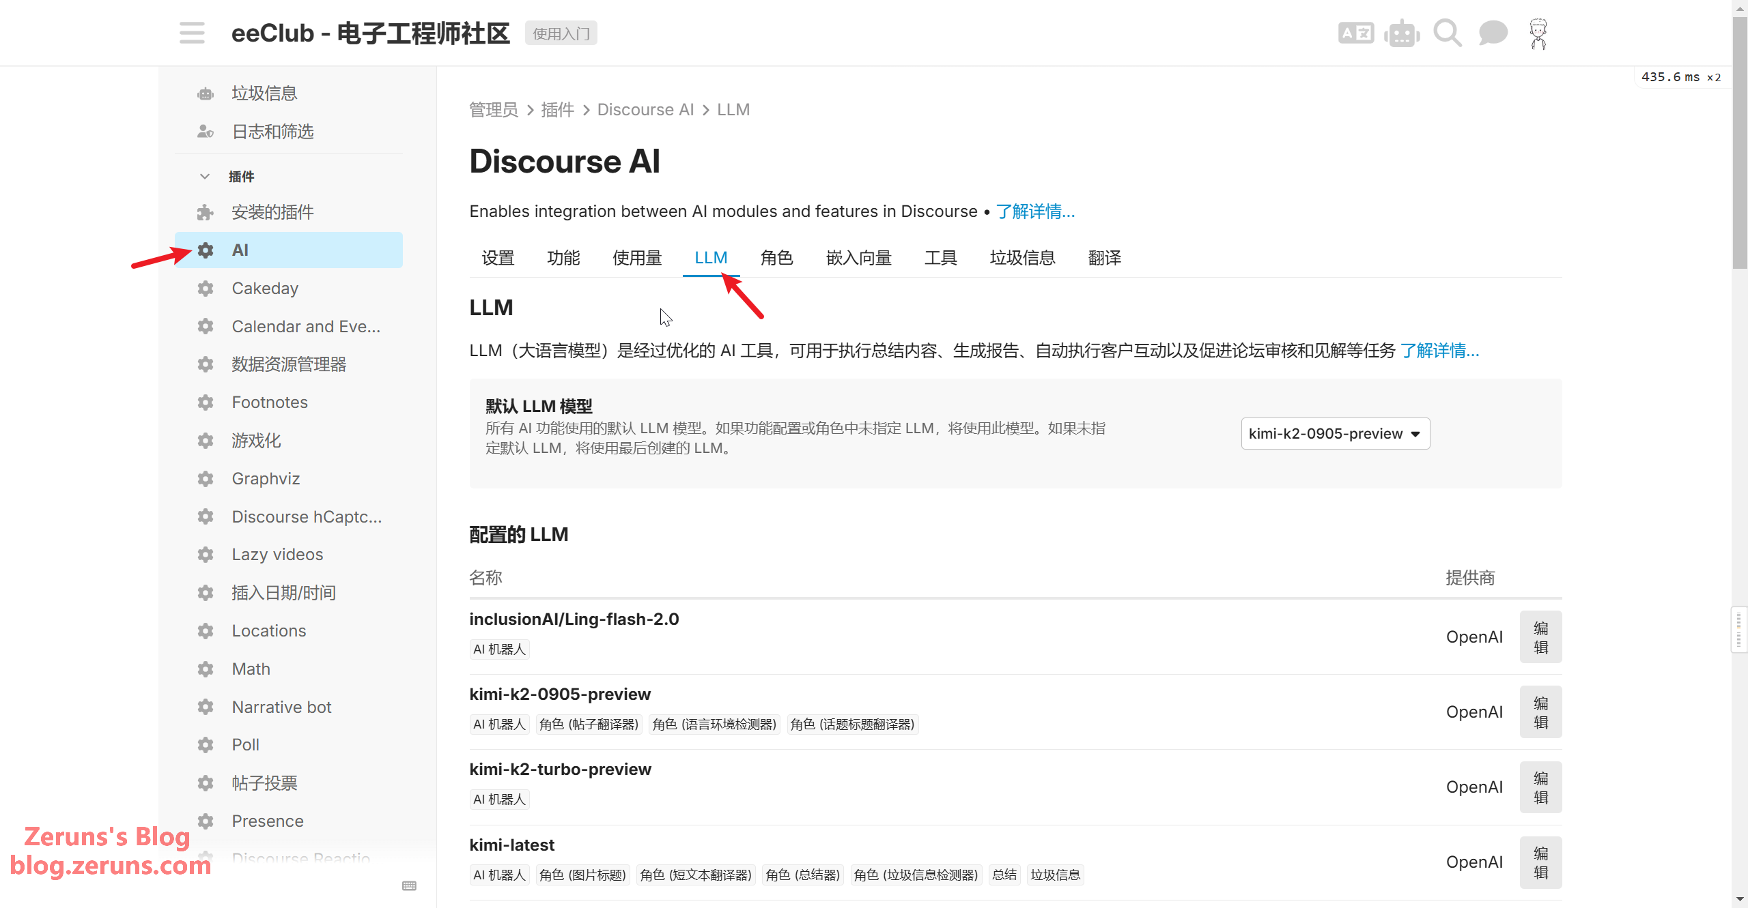The image size is (1748, 908).
Task: Click 了解详情 link after plugin description
Action: (1035, 211)
